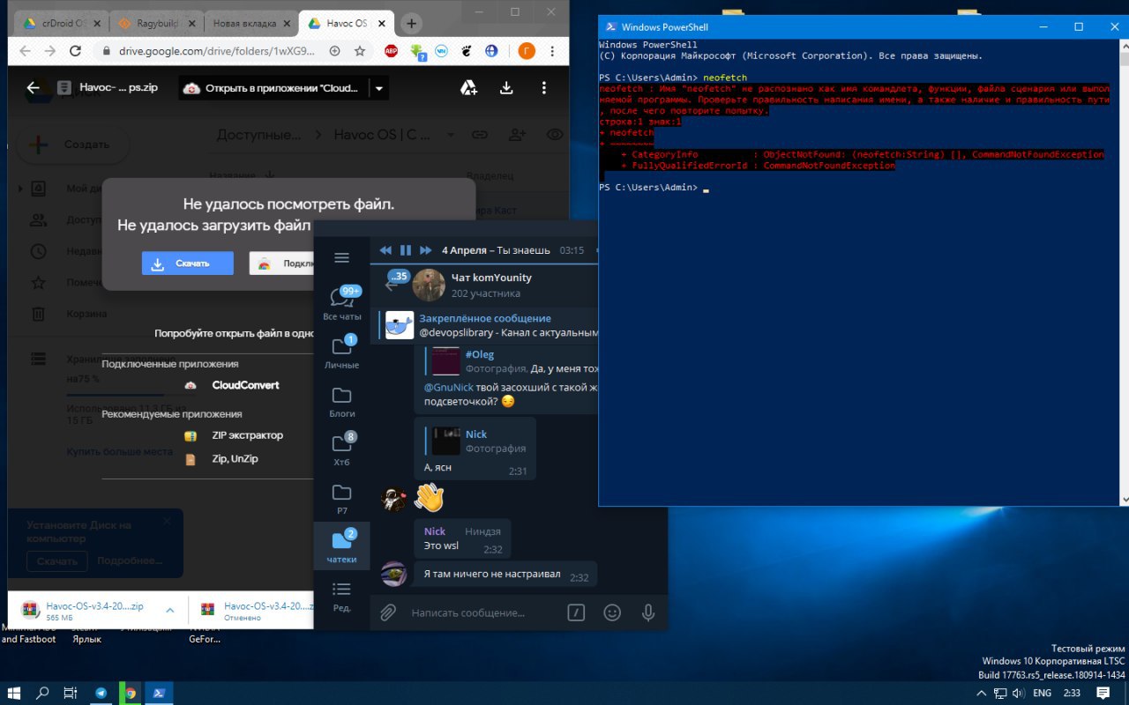This screenshot has height=705, width=1129.
Task: Open a new Chrome tab with the plus button
Action: [410, 24]
